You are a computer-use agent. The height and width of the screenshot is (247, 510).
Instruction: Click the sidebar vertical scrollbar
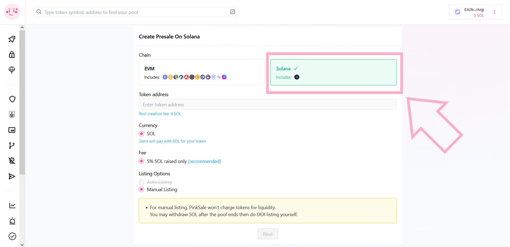tap(22, 102)
